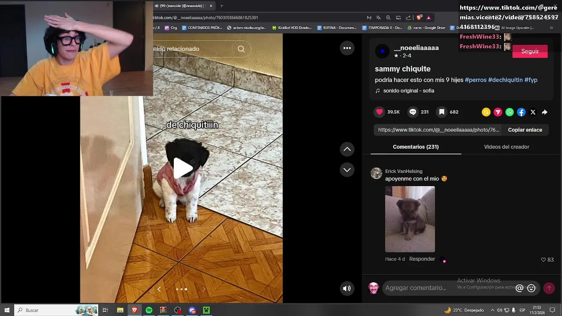Mention a user with the @ icon
Image resolution: width=562 pixels, height=316 pixels.
[519, 288]
